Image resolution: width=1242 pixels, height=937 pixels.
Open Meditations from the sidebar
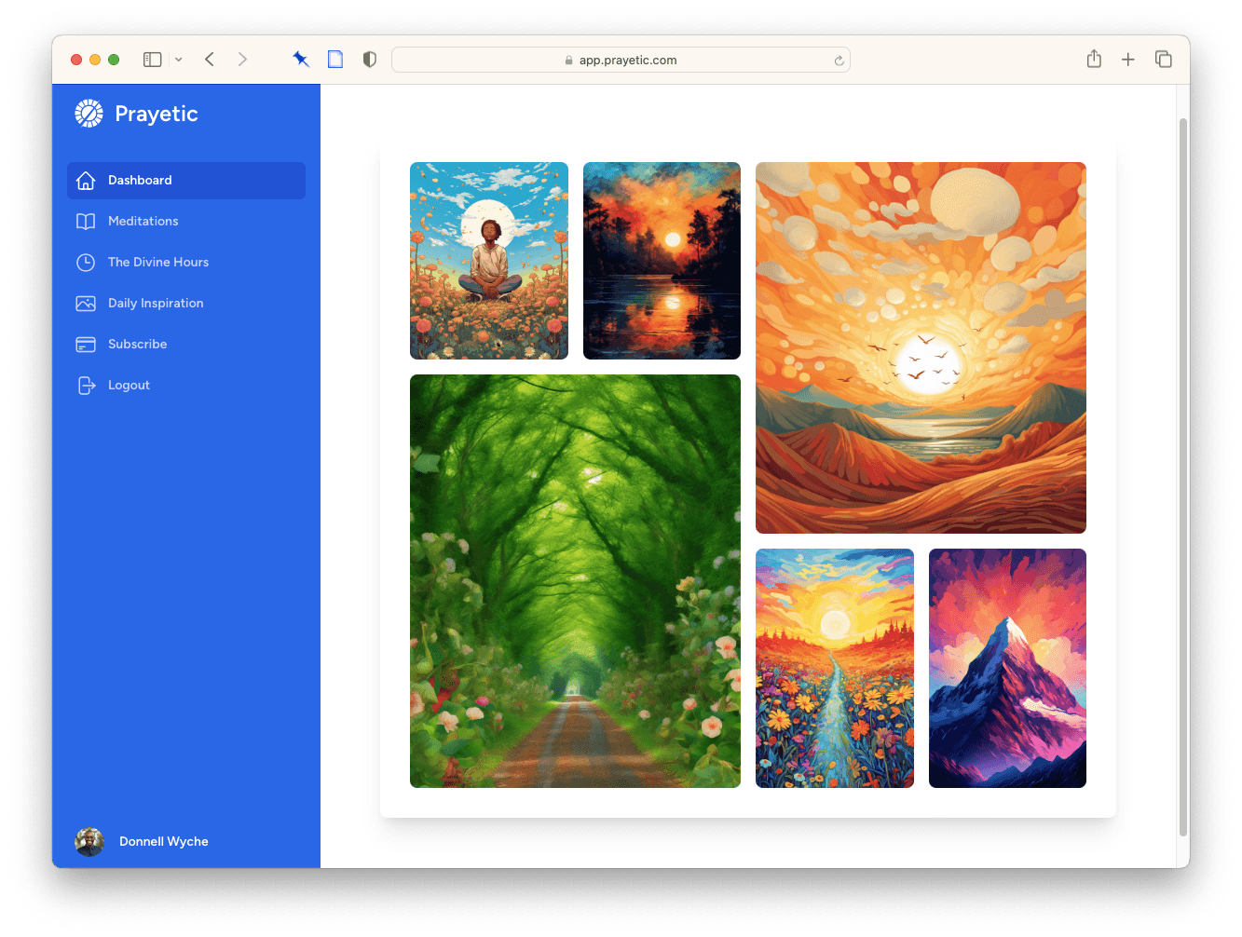143,221
